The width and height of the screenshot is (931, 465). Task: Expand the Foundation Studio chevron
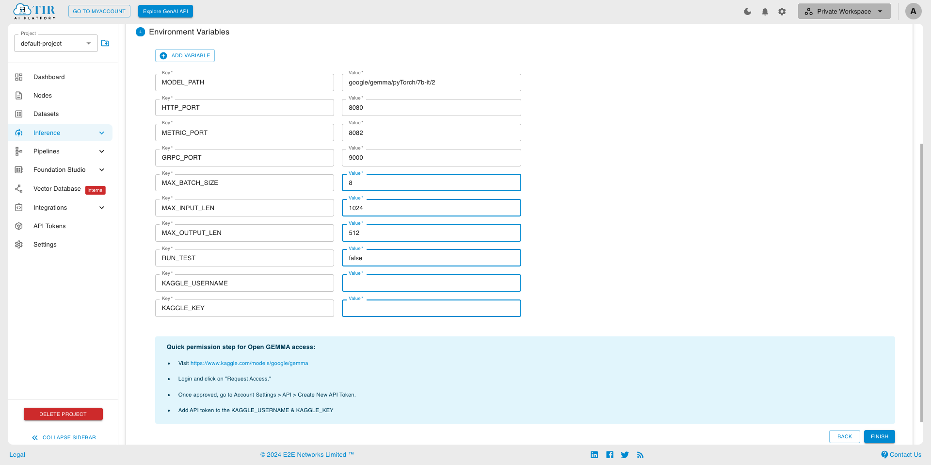[102, 170]
